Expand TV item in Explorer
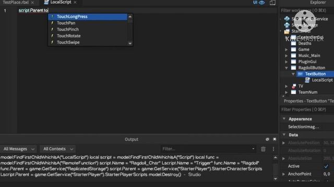 pyautogui.click(x=287, y=86)
